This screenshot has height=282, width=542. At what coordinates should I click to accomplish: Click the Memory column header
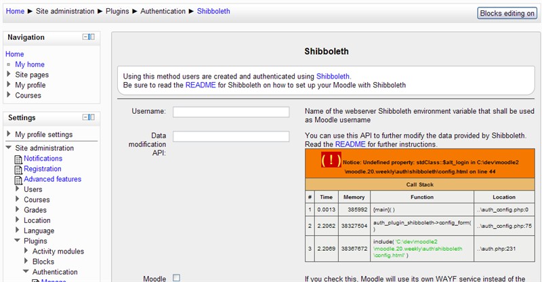click(354, 197)
